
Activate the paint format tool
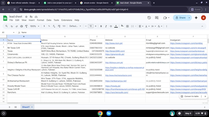[26, 26]
